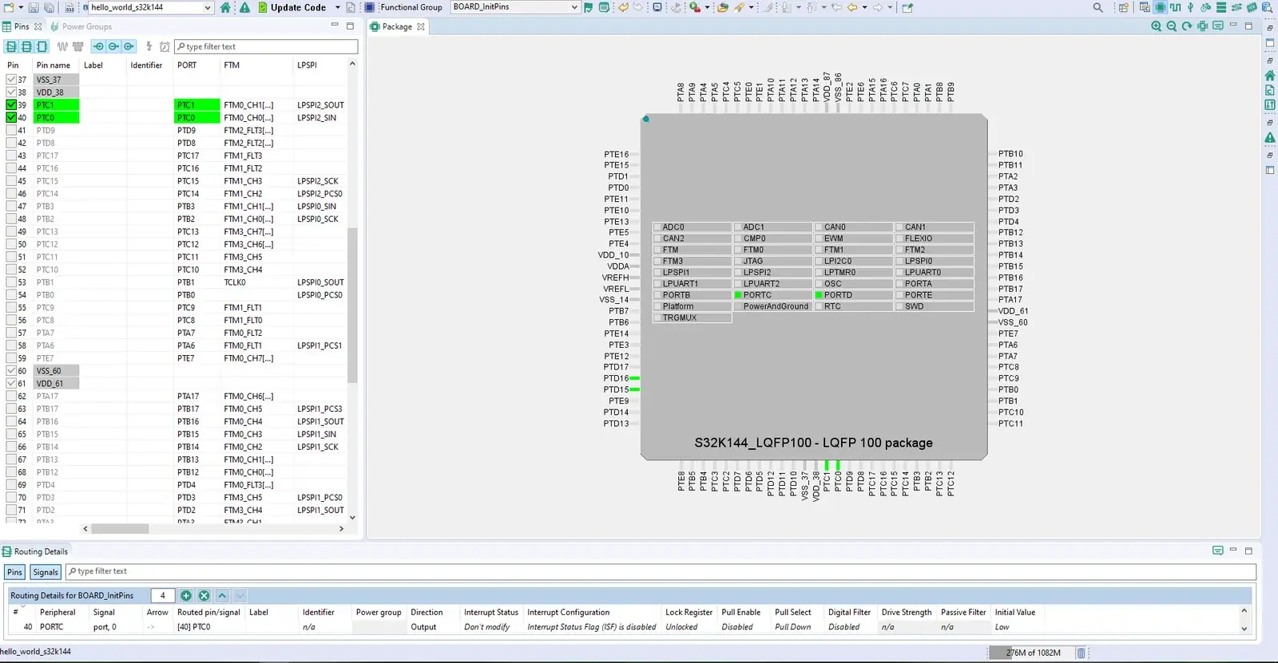Enable the ADC0 peripheral checkbox in package
The width and height of the screenshot is (1278, 663).
click(x=658, y=227)
